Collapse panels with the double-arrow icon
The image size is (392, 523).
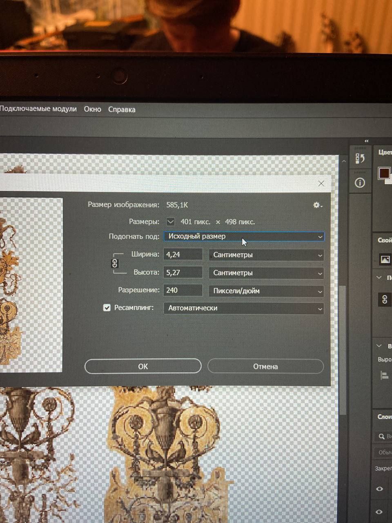(x=366, y=141)
